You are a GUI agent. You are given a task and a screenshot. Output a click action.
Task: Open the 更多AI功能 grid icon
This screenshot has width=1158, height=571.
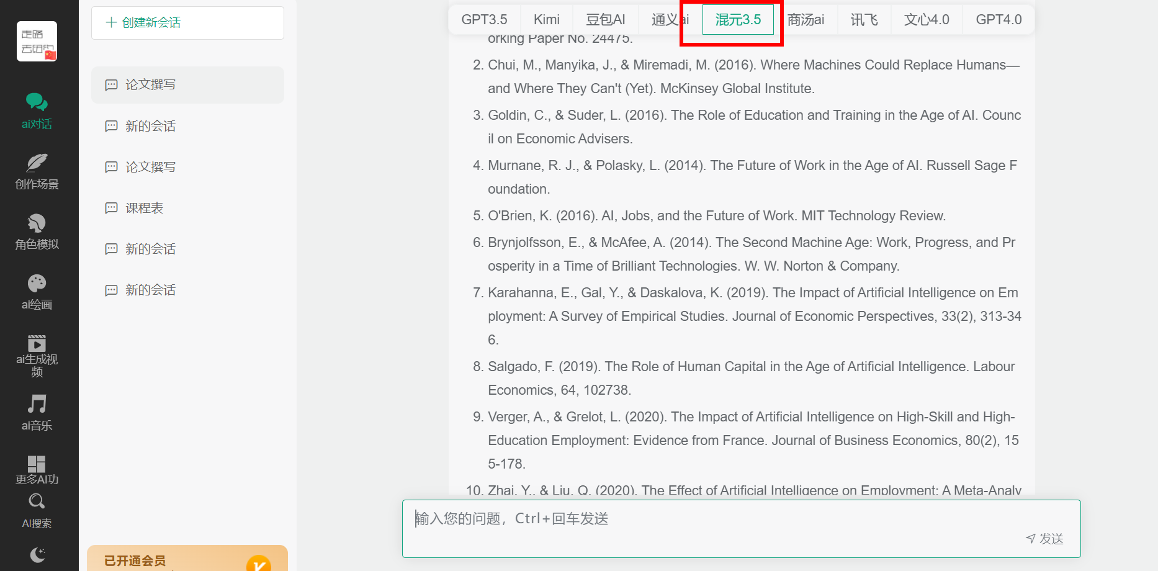(37, 464)
